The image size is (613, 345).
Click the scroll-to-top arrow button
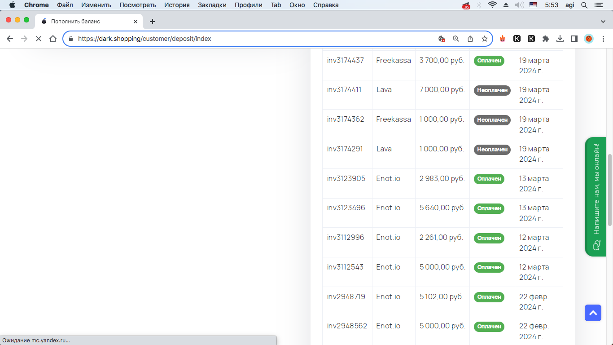pos(593,313)
